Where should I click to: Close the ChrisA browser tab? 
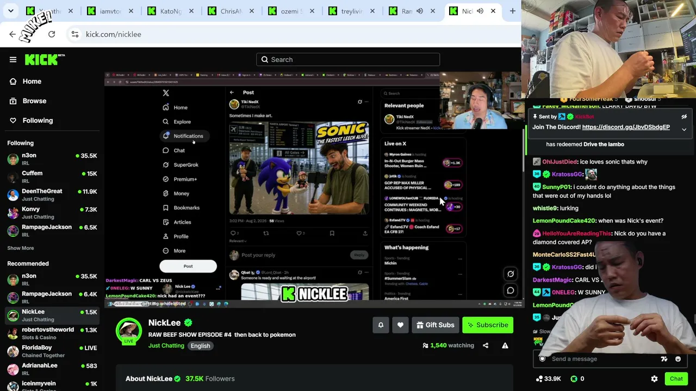click(252, 11)
